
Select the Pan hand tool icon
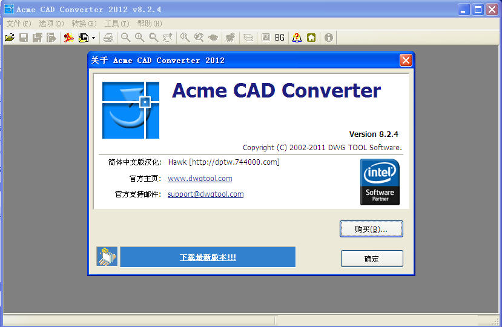tap(168, 38)
